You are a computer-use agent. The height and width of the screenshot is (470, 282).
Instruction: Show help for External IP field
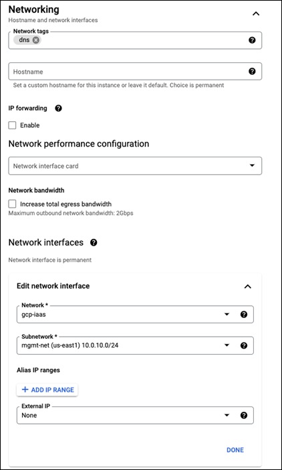(x=244, y=416)
